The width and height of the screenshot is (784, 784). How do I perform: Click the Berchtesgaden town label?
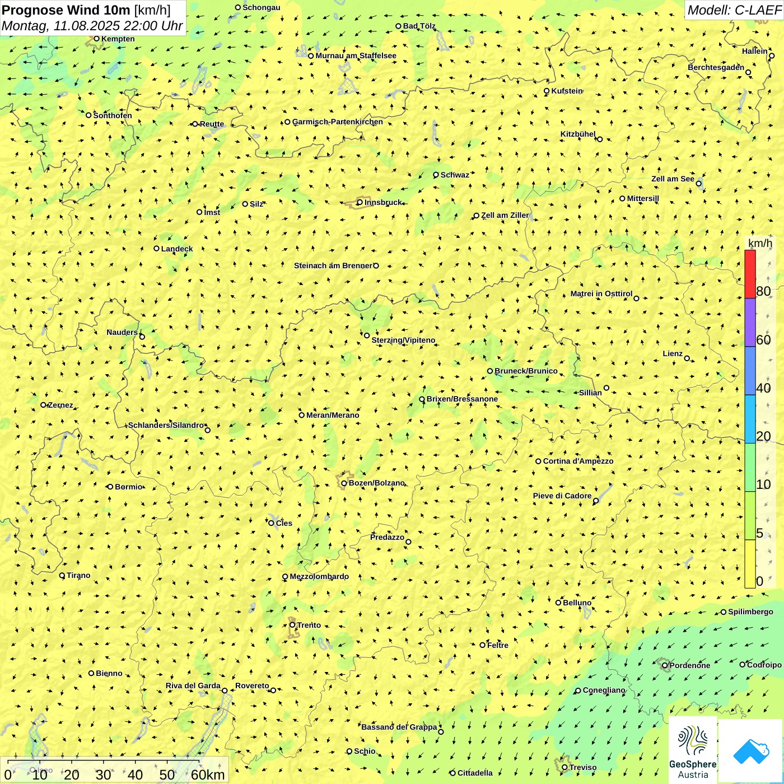716,67
